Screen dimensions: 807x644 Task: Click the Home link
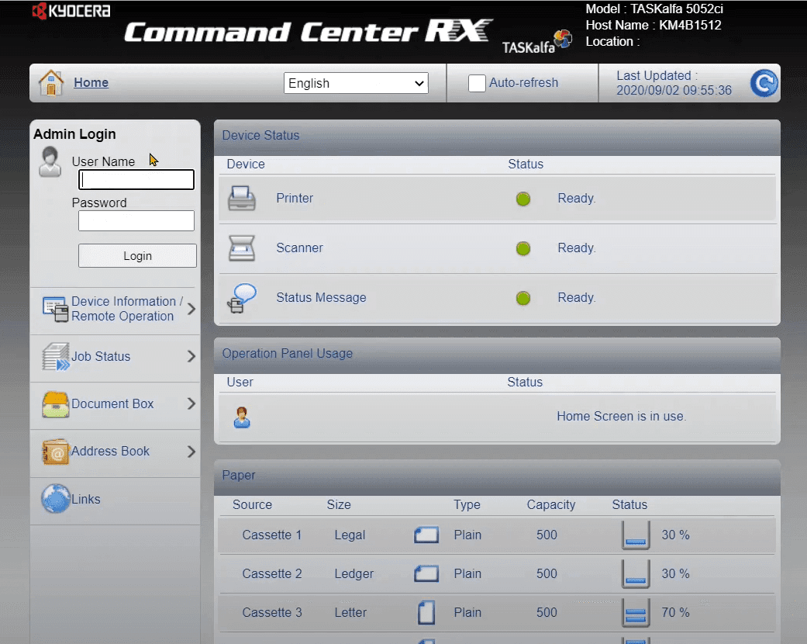(x=91, y=82)
